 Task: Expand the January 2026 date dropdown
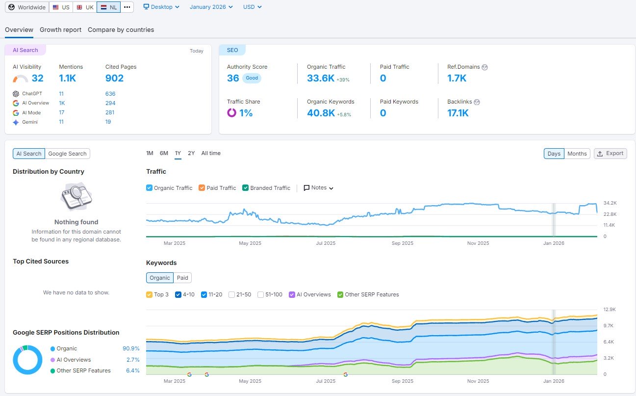[211, 7]
